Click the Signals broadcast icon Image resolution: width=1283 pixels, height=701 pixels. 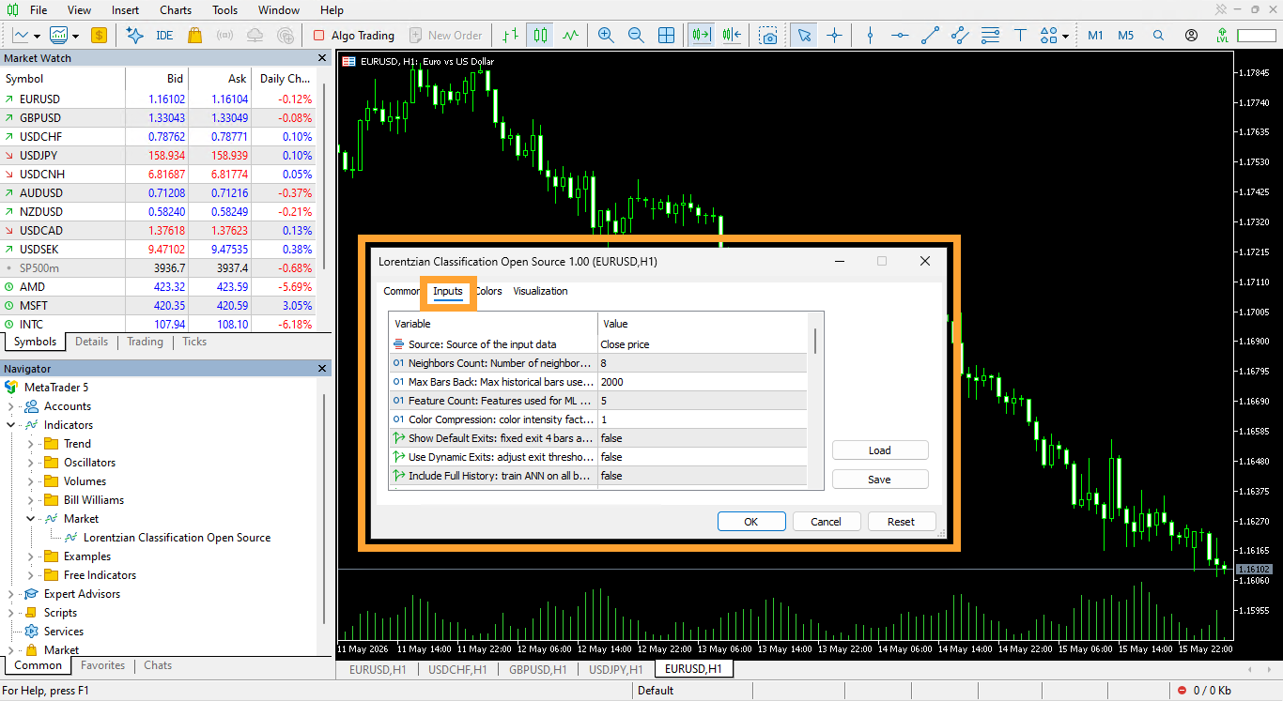tap(224, 36)
